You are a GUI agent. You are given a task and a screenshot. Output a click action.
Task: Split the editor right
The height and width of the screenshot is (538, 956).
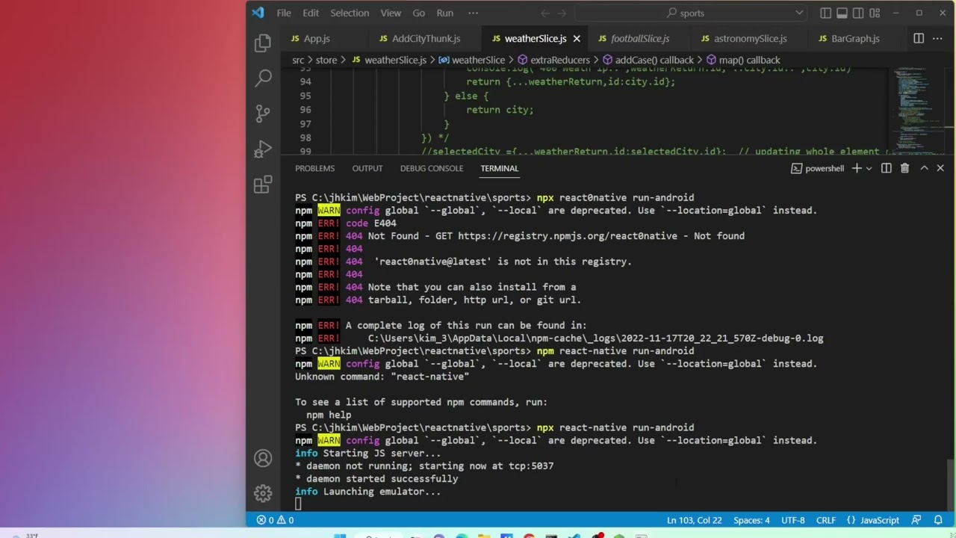(919, 38)
